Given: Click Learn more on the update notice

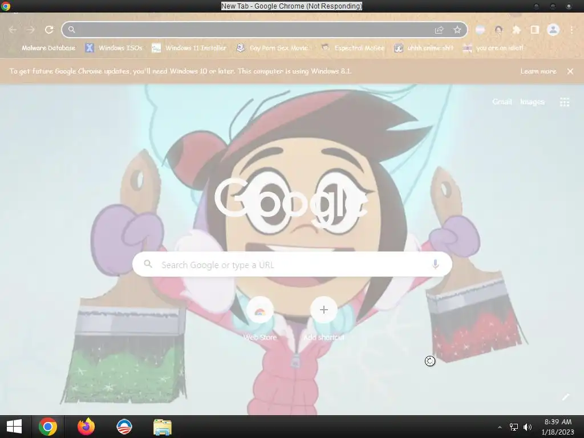Looking at the screenshot, I should (538, 71).
